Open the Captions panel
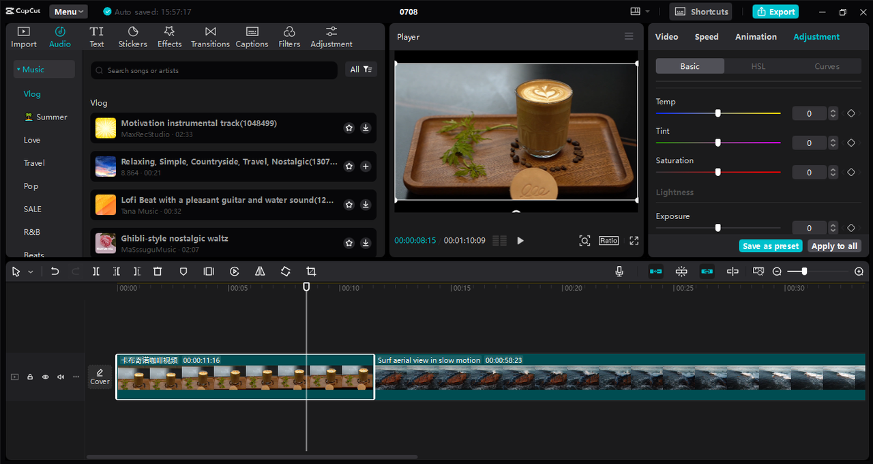 252,37
